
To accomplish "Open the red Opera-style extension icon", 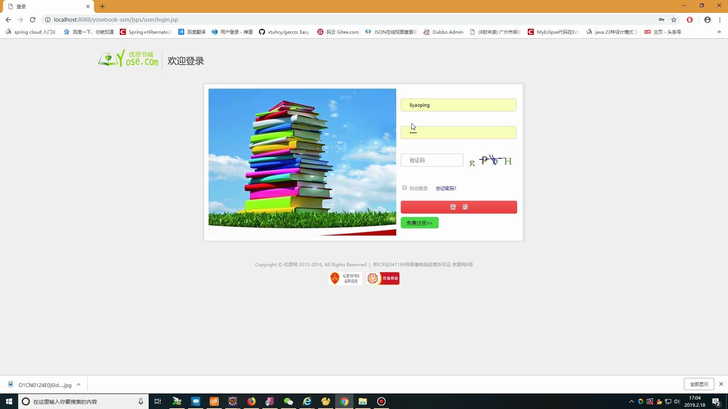I will click(x=690, y=20).
